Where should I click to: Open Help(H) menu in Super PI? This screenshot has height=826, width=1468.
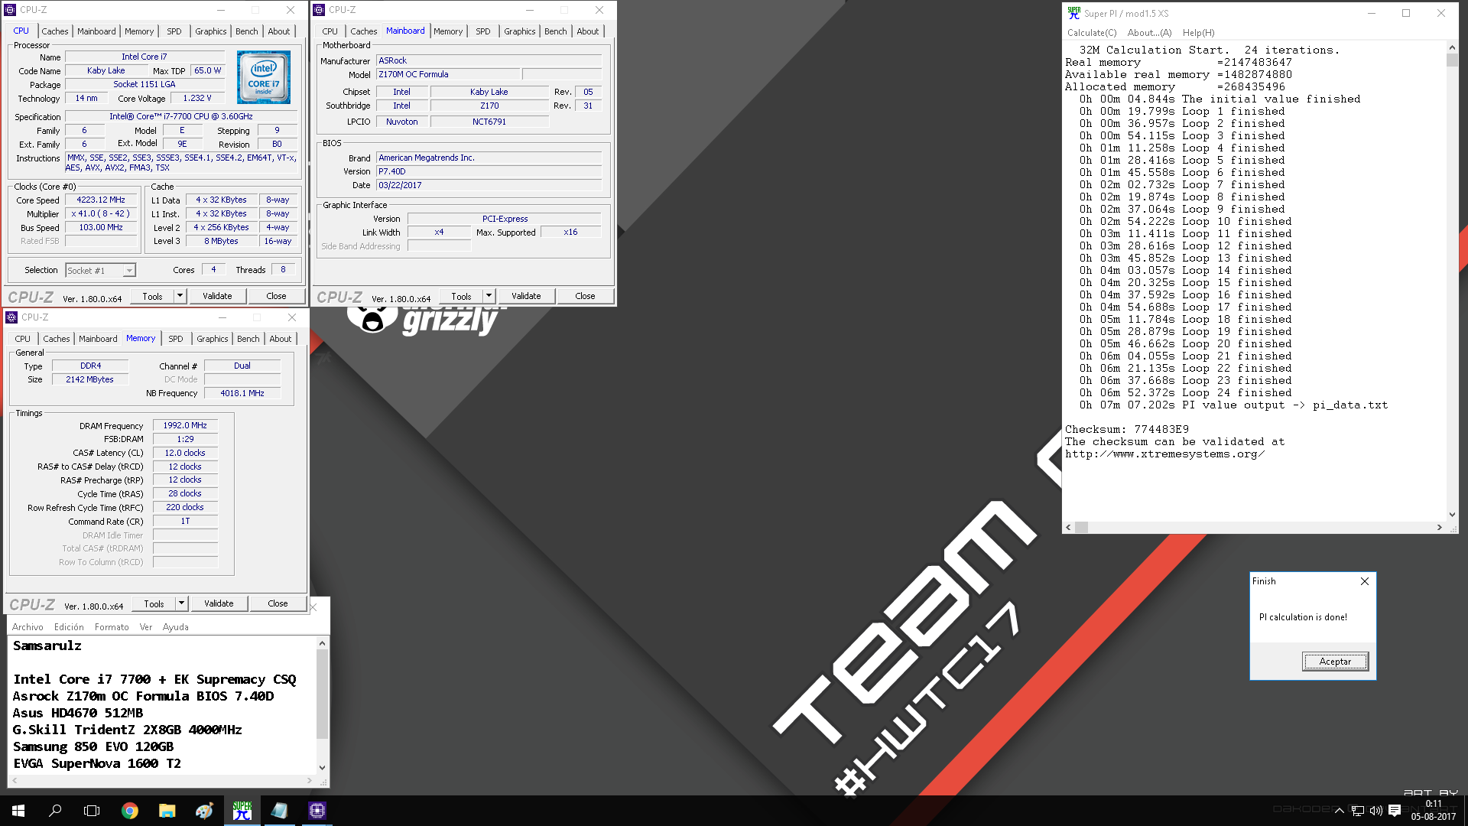[x=1198, y=33]
